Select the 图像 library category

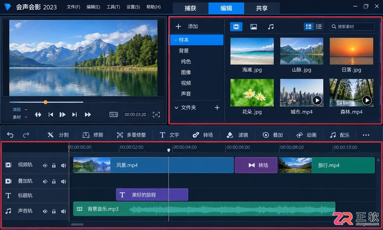pos(186,72)
